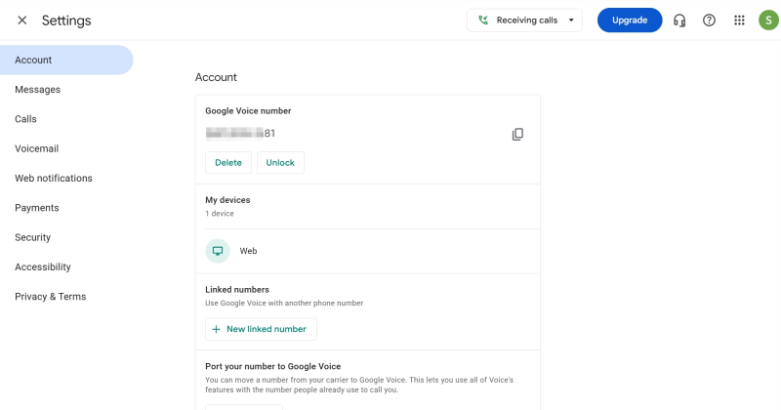The width and height of the screenshot is (781, 410).
Task: Switch to Voicemail settings
Action: pos(37,148)
